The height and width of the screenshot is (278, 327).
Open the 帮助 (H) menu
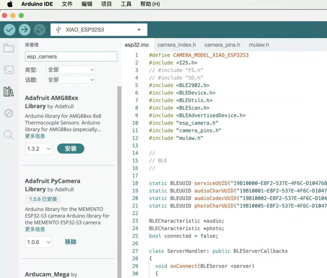(x=150, y=4)
